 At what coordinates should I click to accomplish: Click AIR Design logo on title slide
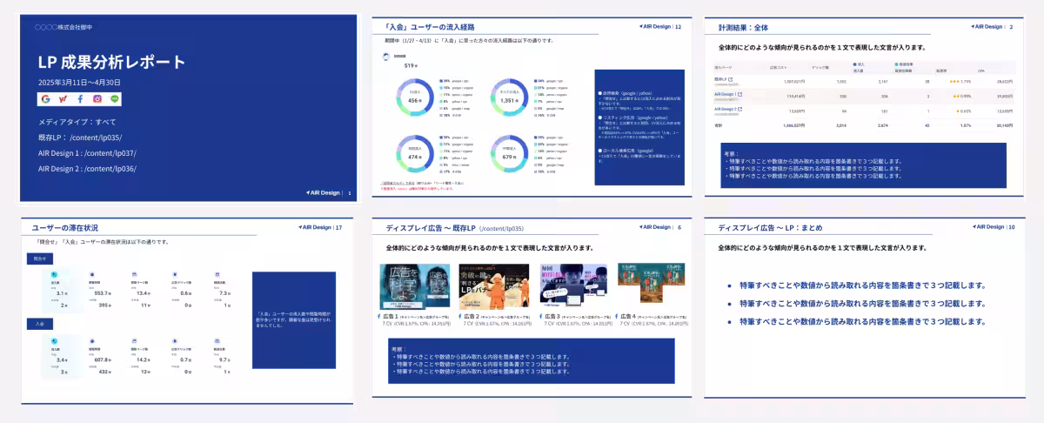(323, 193)
